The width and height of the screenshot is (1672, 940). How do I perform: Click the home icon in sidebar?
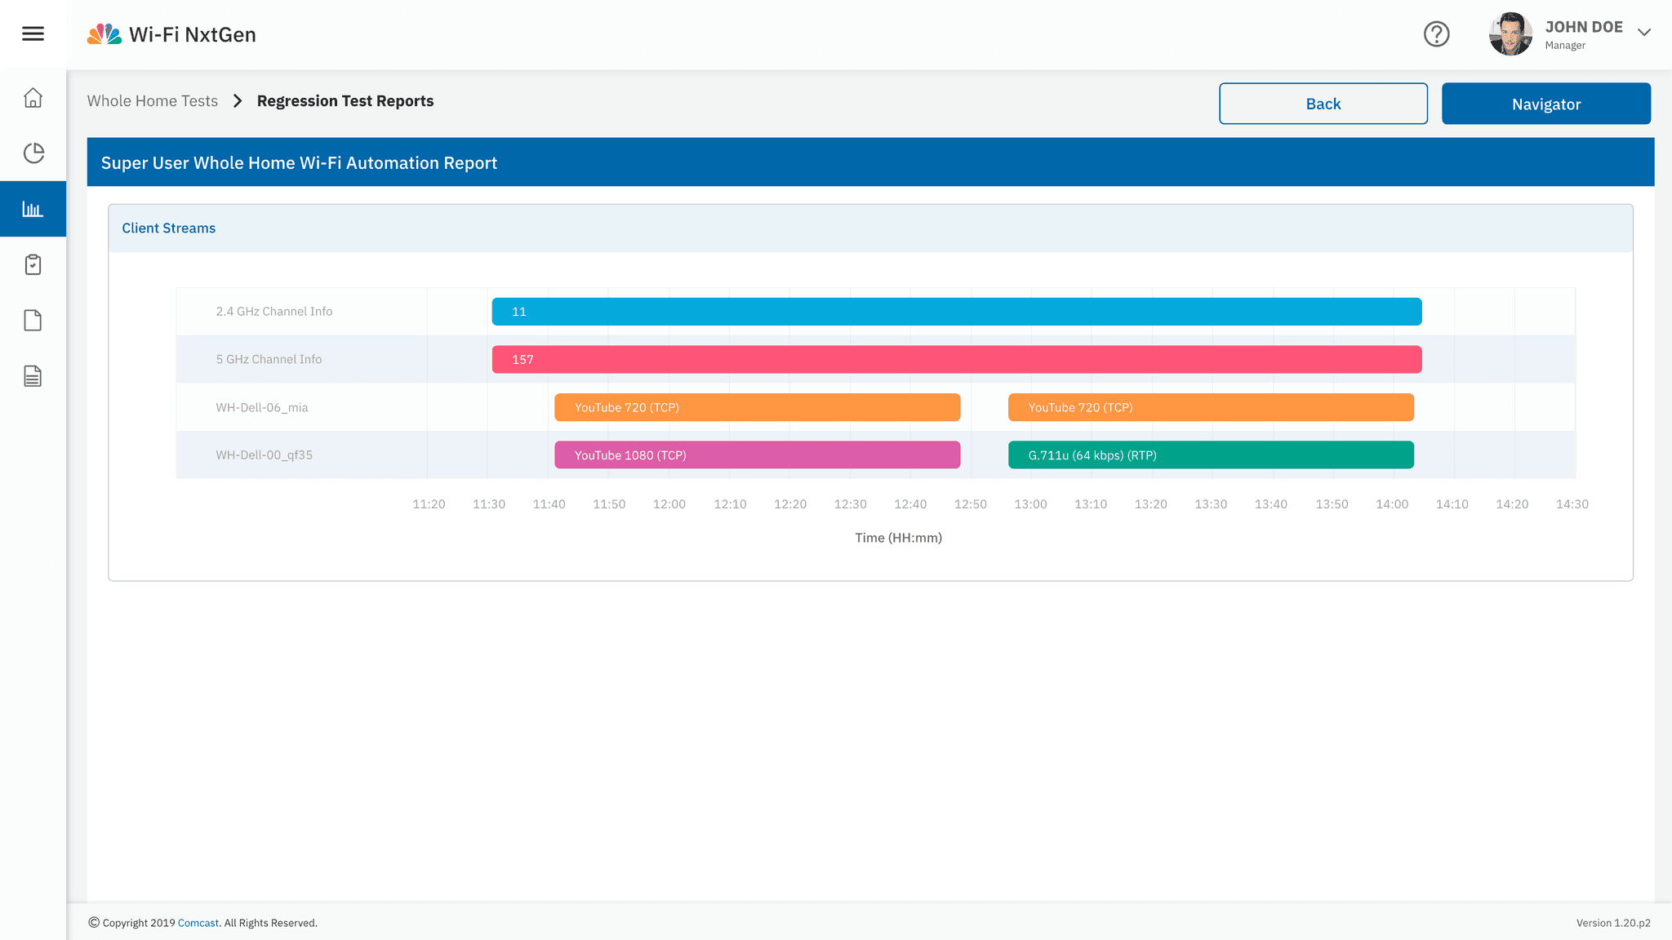tap(33, 98)
